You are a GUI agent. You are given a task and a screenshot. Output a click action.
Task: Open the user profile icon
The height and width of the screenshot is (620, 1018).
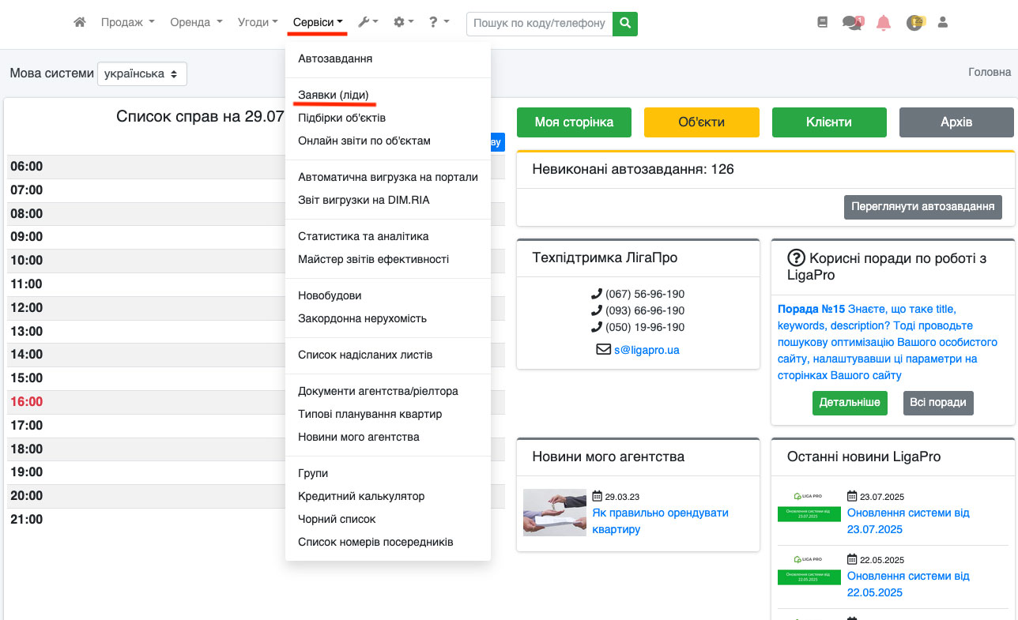pyautogui.click(x=942, y=23)
